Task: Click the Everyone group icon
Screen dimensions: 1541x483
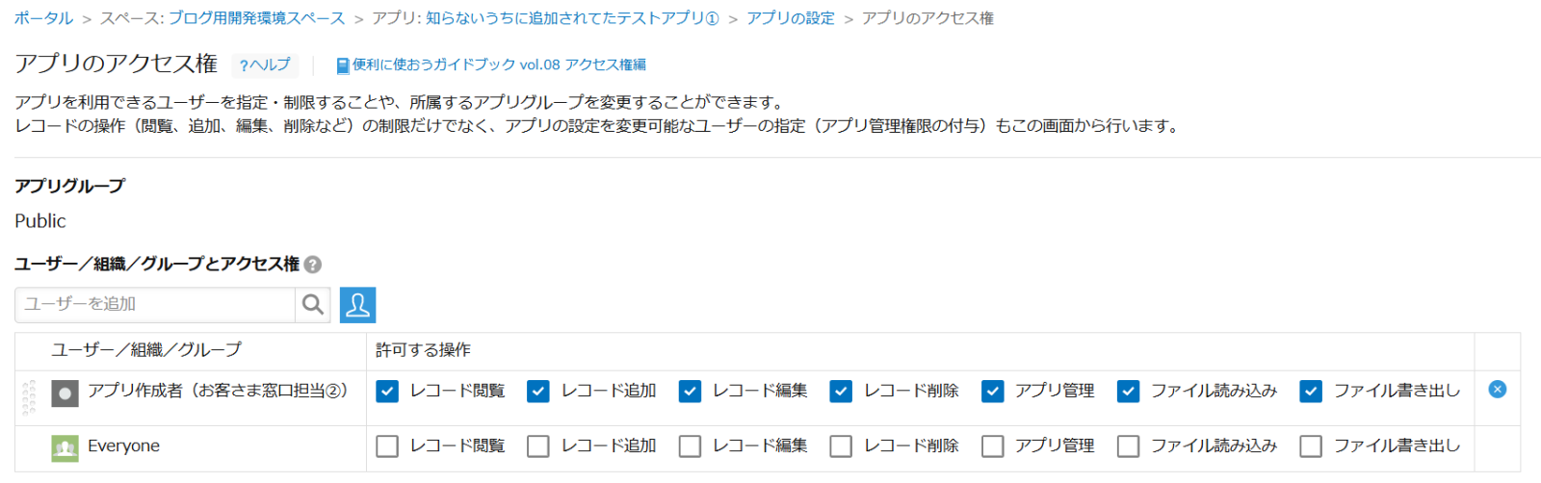Action: (65, 448)
